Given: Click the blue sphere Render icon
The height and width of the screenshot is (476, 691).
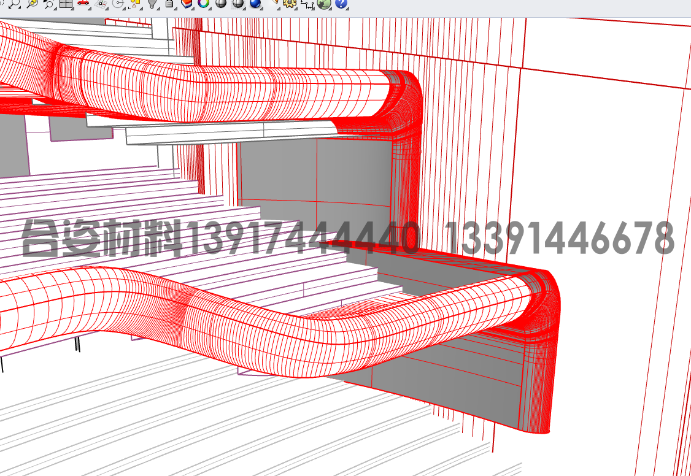Looking at the screenshot, I should pos(255,4).
